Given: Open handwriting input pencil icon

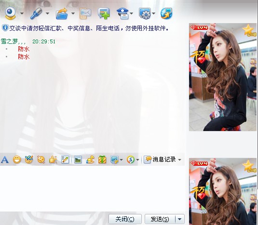Looking at the screenshot, I should click(65, 159).
